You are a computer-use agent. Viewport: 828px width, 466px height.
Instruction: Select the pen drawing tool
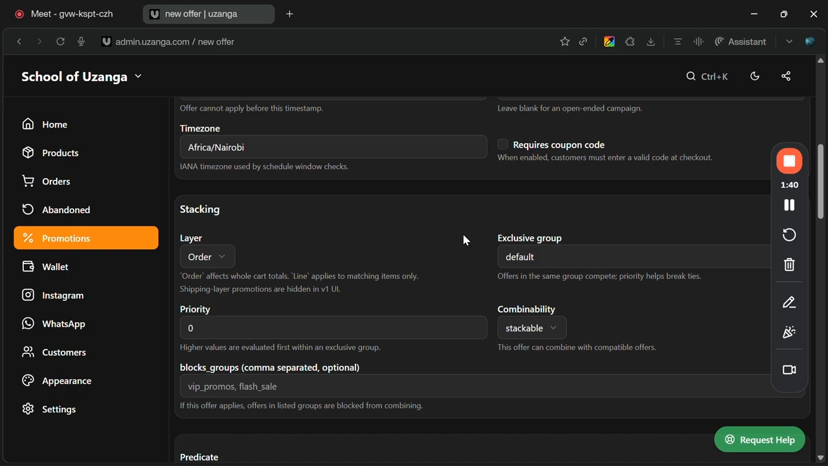coord(789,302)
